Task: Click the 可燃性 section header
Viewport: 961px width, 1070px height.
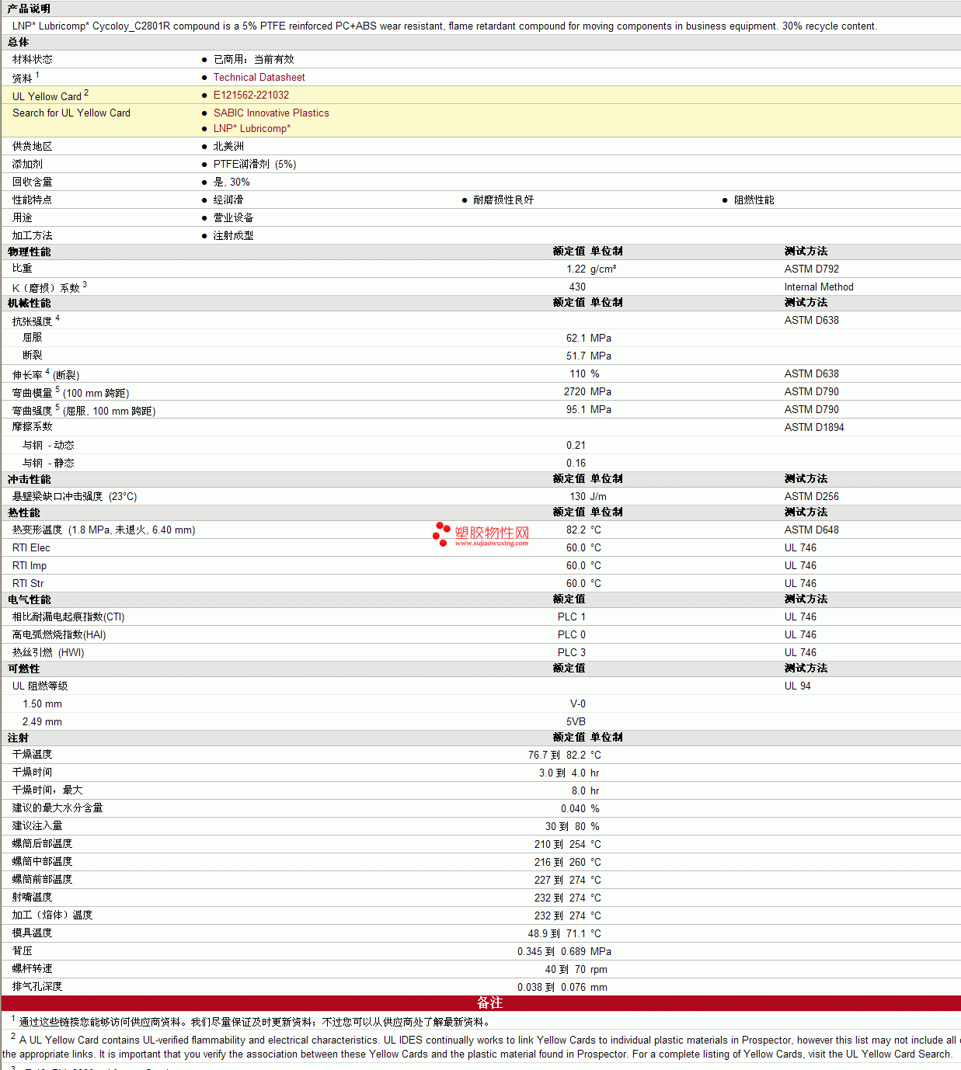Action: tap(24, 669)
